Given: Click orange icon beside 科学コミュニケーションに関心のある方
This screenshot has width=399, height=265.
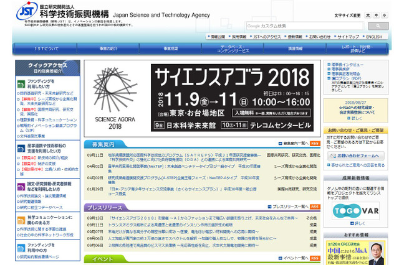Looking at the screenshot, I should [21, 220].
